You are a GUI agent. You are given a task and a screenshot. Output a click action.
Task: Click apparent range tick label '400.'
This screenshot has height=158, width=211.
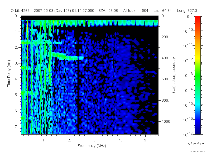tap(165, 58)
